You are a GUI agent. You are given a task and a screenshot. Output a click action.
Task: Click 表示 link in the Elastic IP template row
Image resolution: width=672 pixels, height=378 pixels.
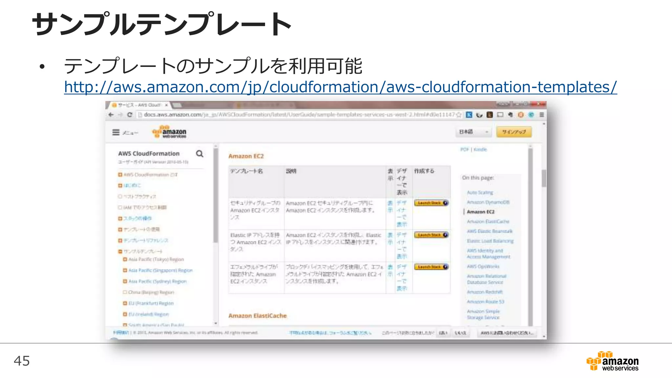click(x=390, y=239)
